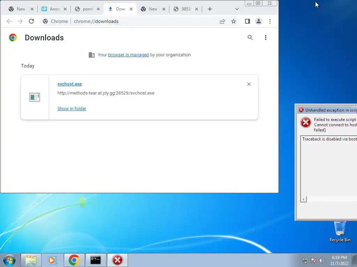Minimize the Chrome window
Screen dimensions: 357x267
click(249, 3)
